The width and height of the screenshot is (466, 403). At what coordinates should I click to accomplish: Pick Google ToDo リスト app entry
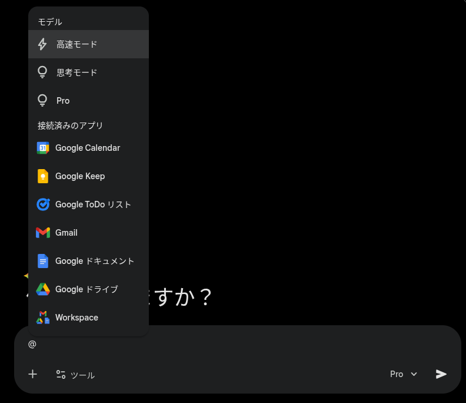coord(93,204)
